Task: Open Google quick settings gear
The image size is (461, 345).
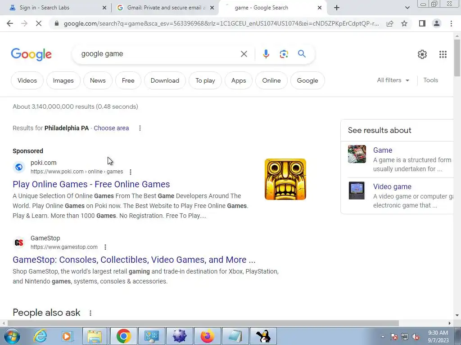Action: (422, 54)
